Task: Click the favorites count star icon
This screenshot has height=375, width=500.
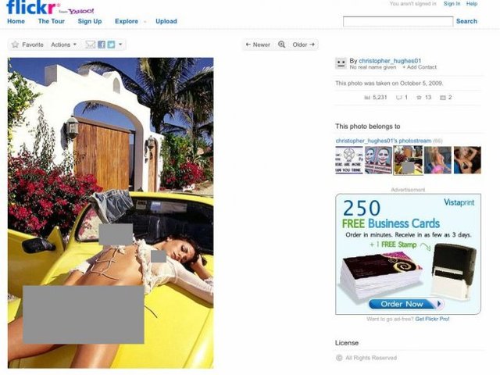Action: 419,97
